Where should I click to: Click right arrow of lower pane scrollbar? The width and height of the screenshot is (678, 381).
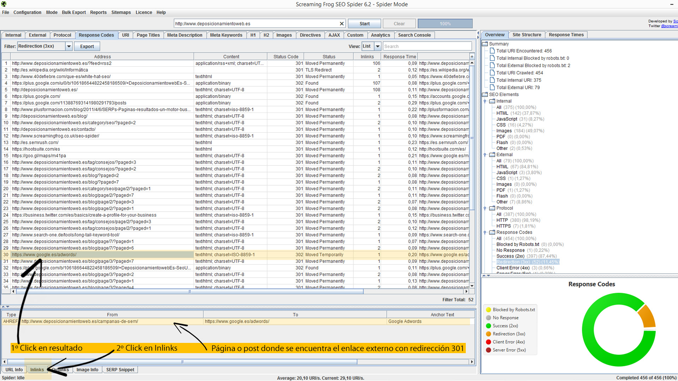pyautogui.click(x=472, y=362)
